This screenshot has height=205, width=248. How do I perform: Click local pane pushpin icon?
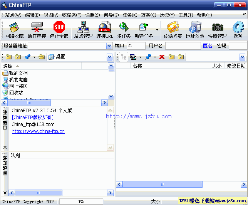click(28, 57)
